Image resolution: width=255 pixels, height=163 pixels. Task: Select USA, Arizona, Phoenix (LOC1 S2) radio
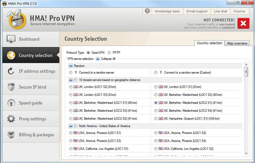156,133
